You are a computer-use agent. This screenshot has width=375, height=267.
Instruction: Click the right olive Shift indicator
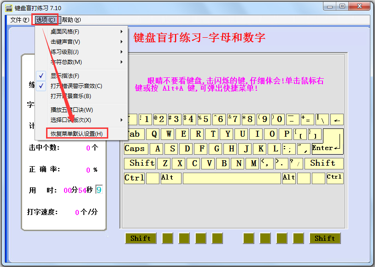click(325, 238)
